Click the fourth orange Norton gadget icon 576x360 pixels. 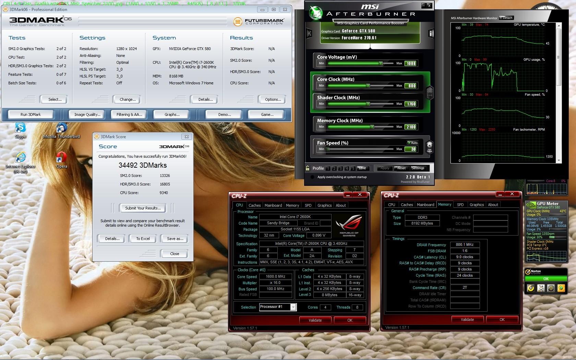tap(561, 288)
